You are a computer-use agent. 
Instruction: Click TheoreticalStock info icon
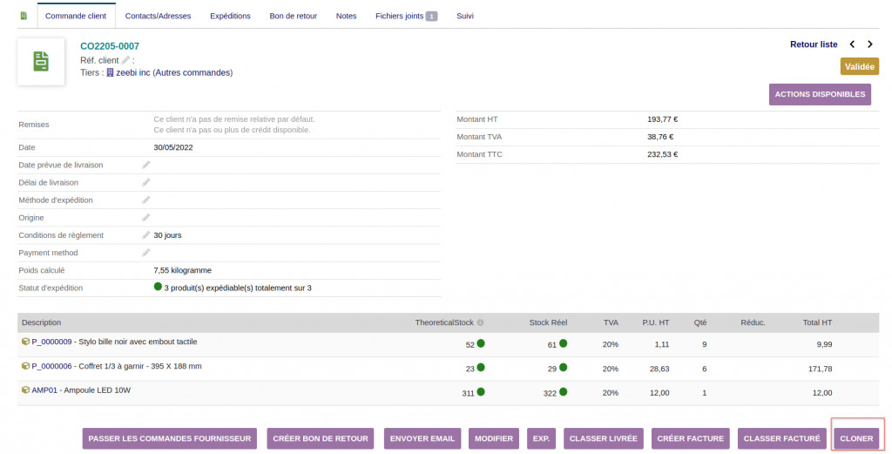(480, 322)
